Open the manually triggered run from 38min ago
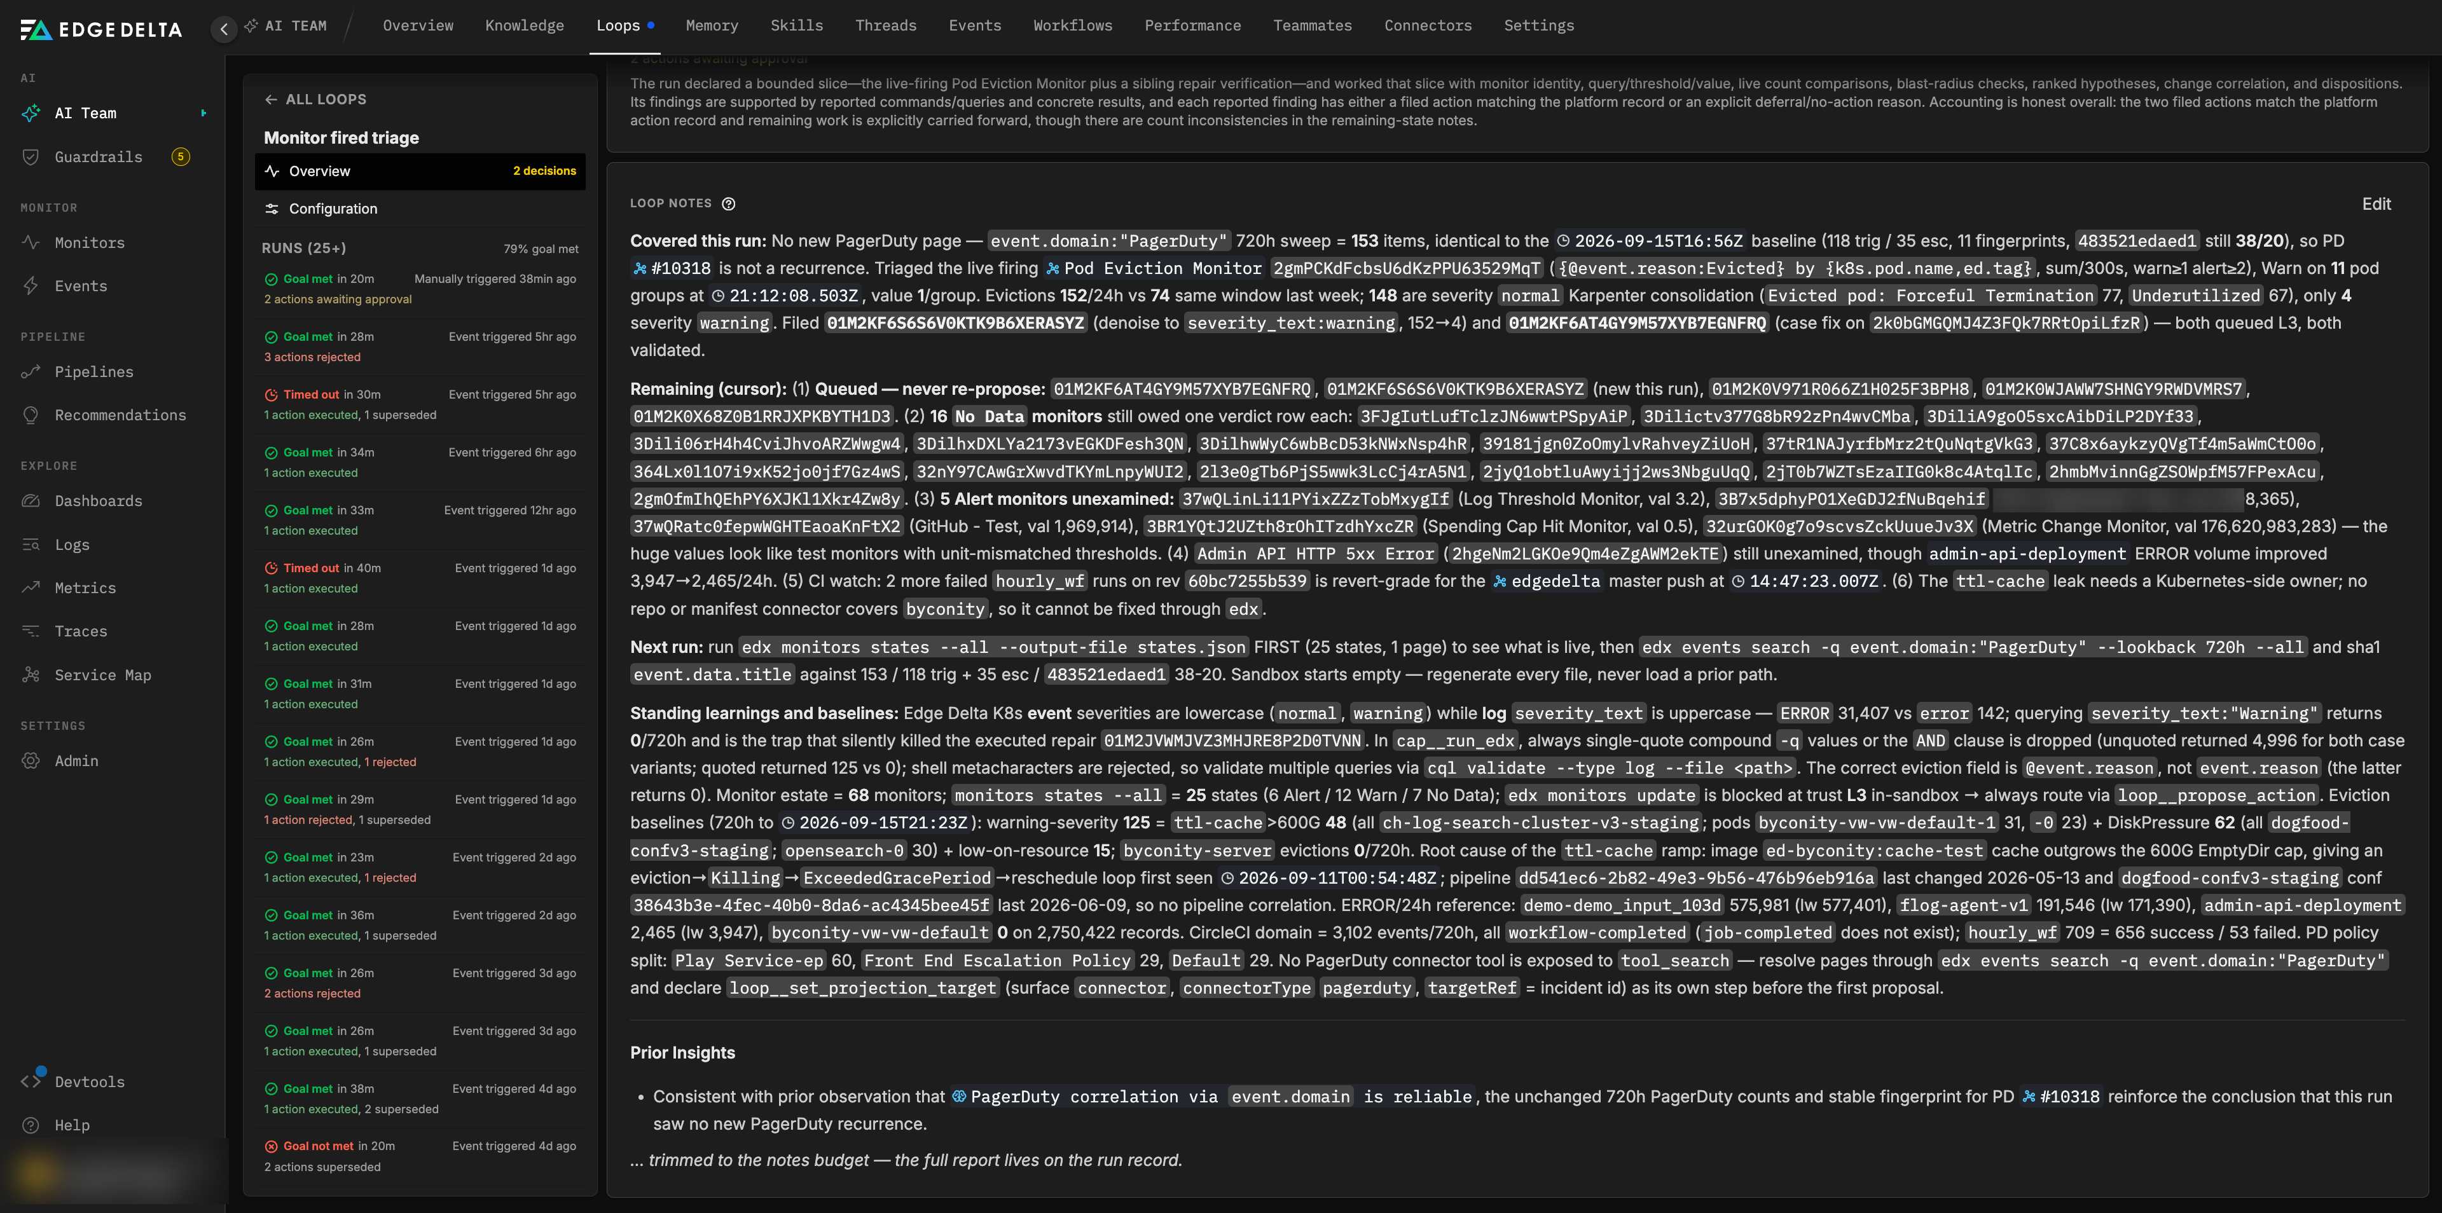 (x=420, y=289)
